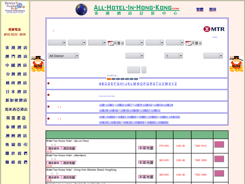The width and height of the screenshot is (245, 184).
Task: Open 新加坡酒店 in the sidebar
Action: coord(16,100)
